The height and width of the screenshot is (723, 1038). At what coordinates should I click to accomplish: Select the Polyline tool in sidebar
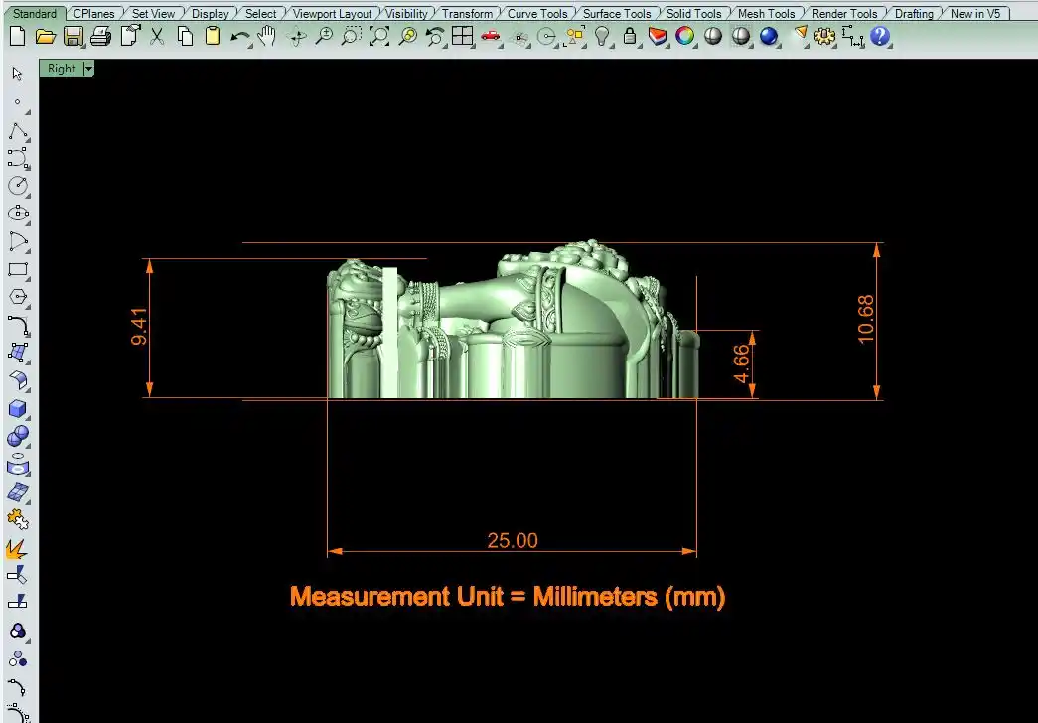pyautogui.click(x=18, y=132)
